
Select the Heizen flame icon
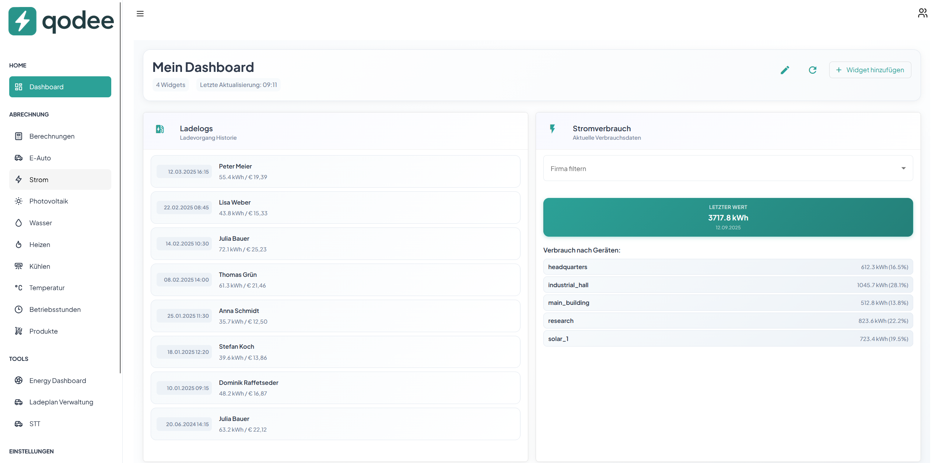pyautogui.click(x=19, y=244)
